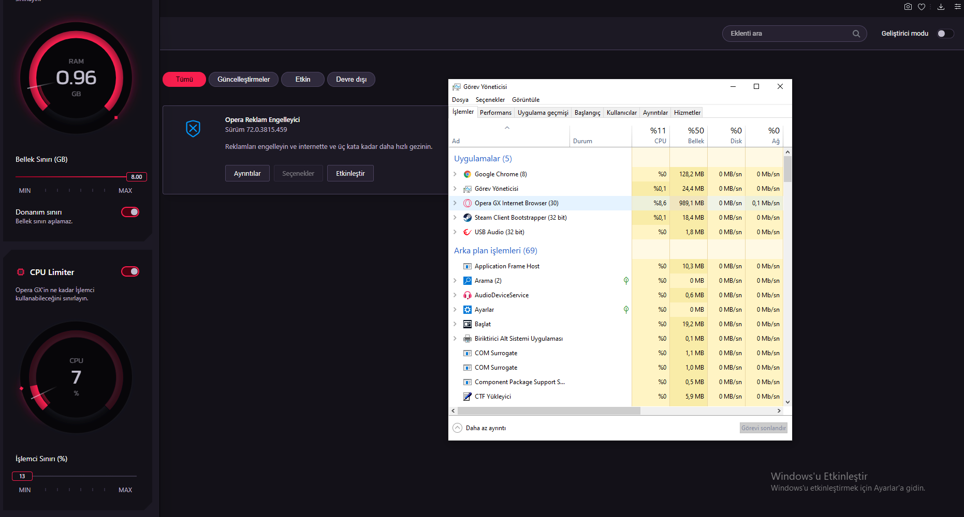This screenshot has height=517, width=964.
Task: Click the İşlemci Sınırı slider handle
Action: pyautogui.click(x=22, y=476)
